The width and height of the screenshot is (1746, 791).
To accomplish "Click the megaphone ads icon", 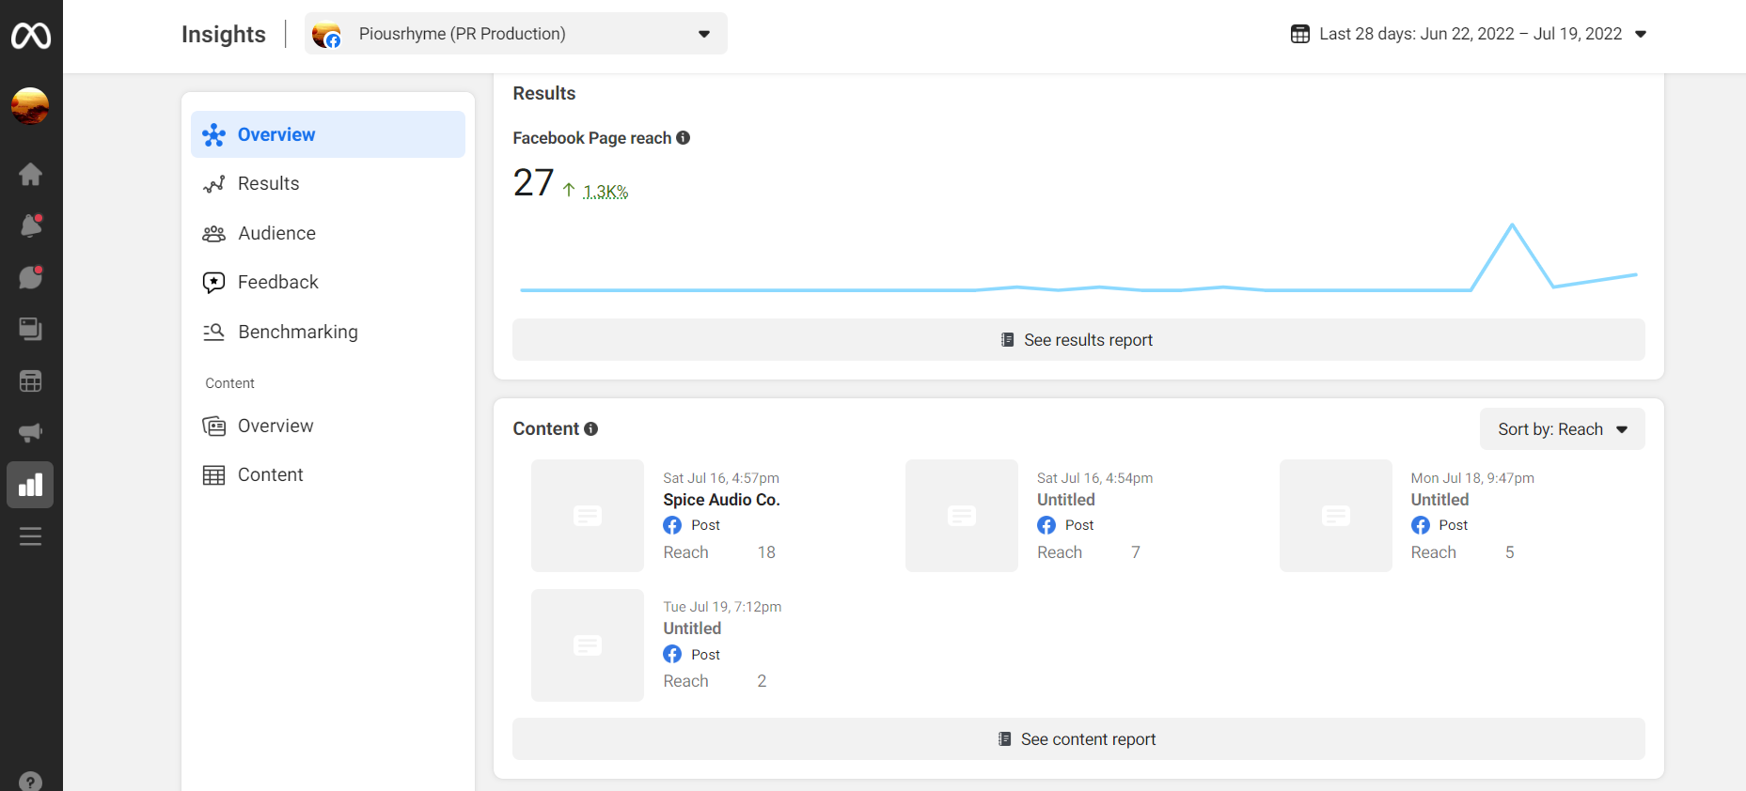I will (x=31, y=432).
